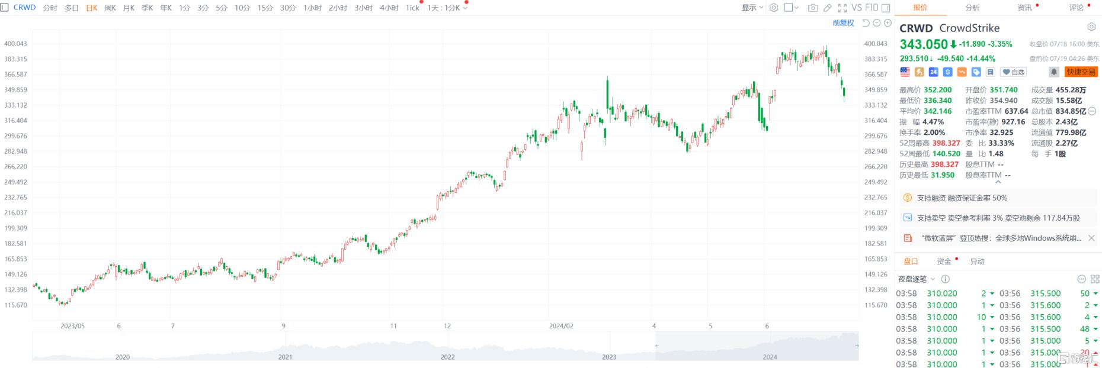Open the pencil drawing tool
This screenshot has height=368, width=1102.
click(828, 8)
